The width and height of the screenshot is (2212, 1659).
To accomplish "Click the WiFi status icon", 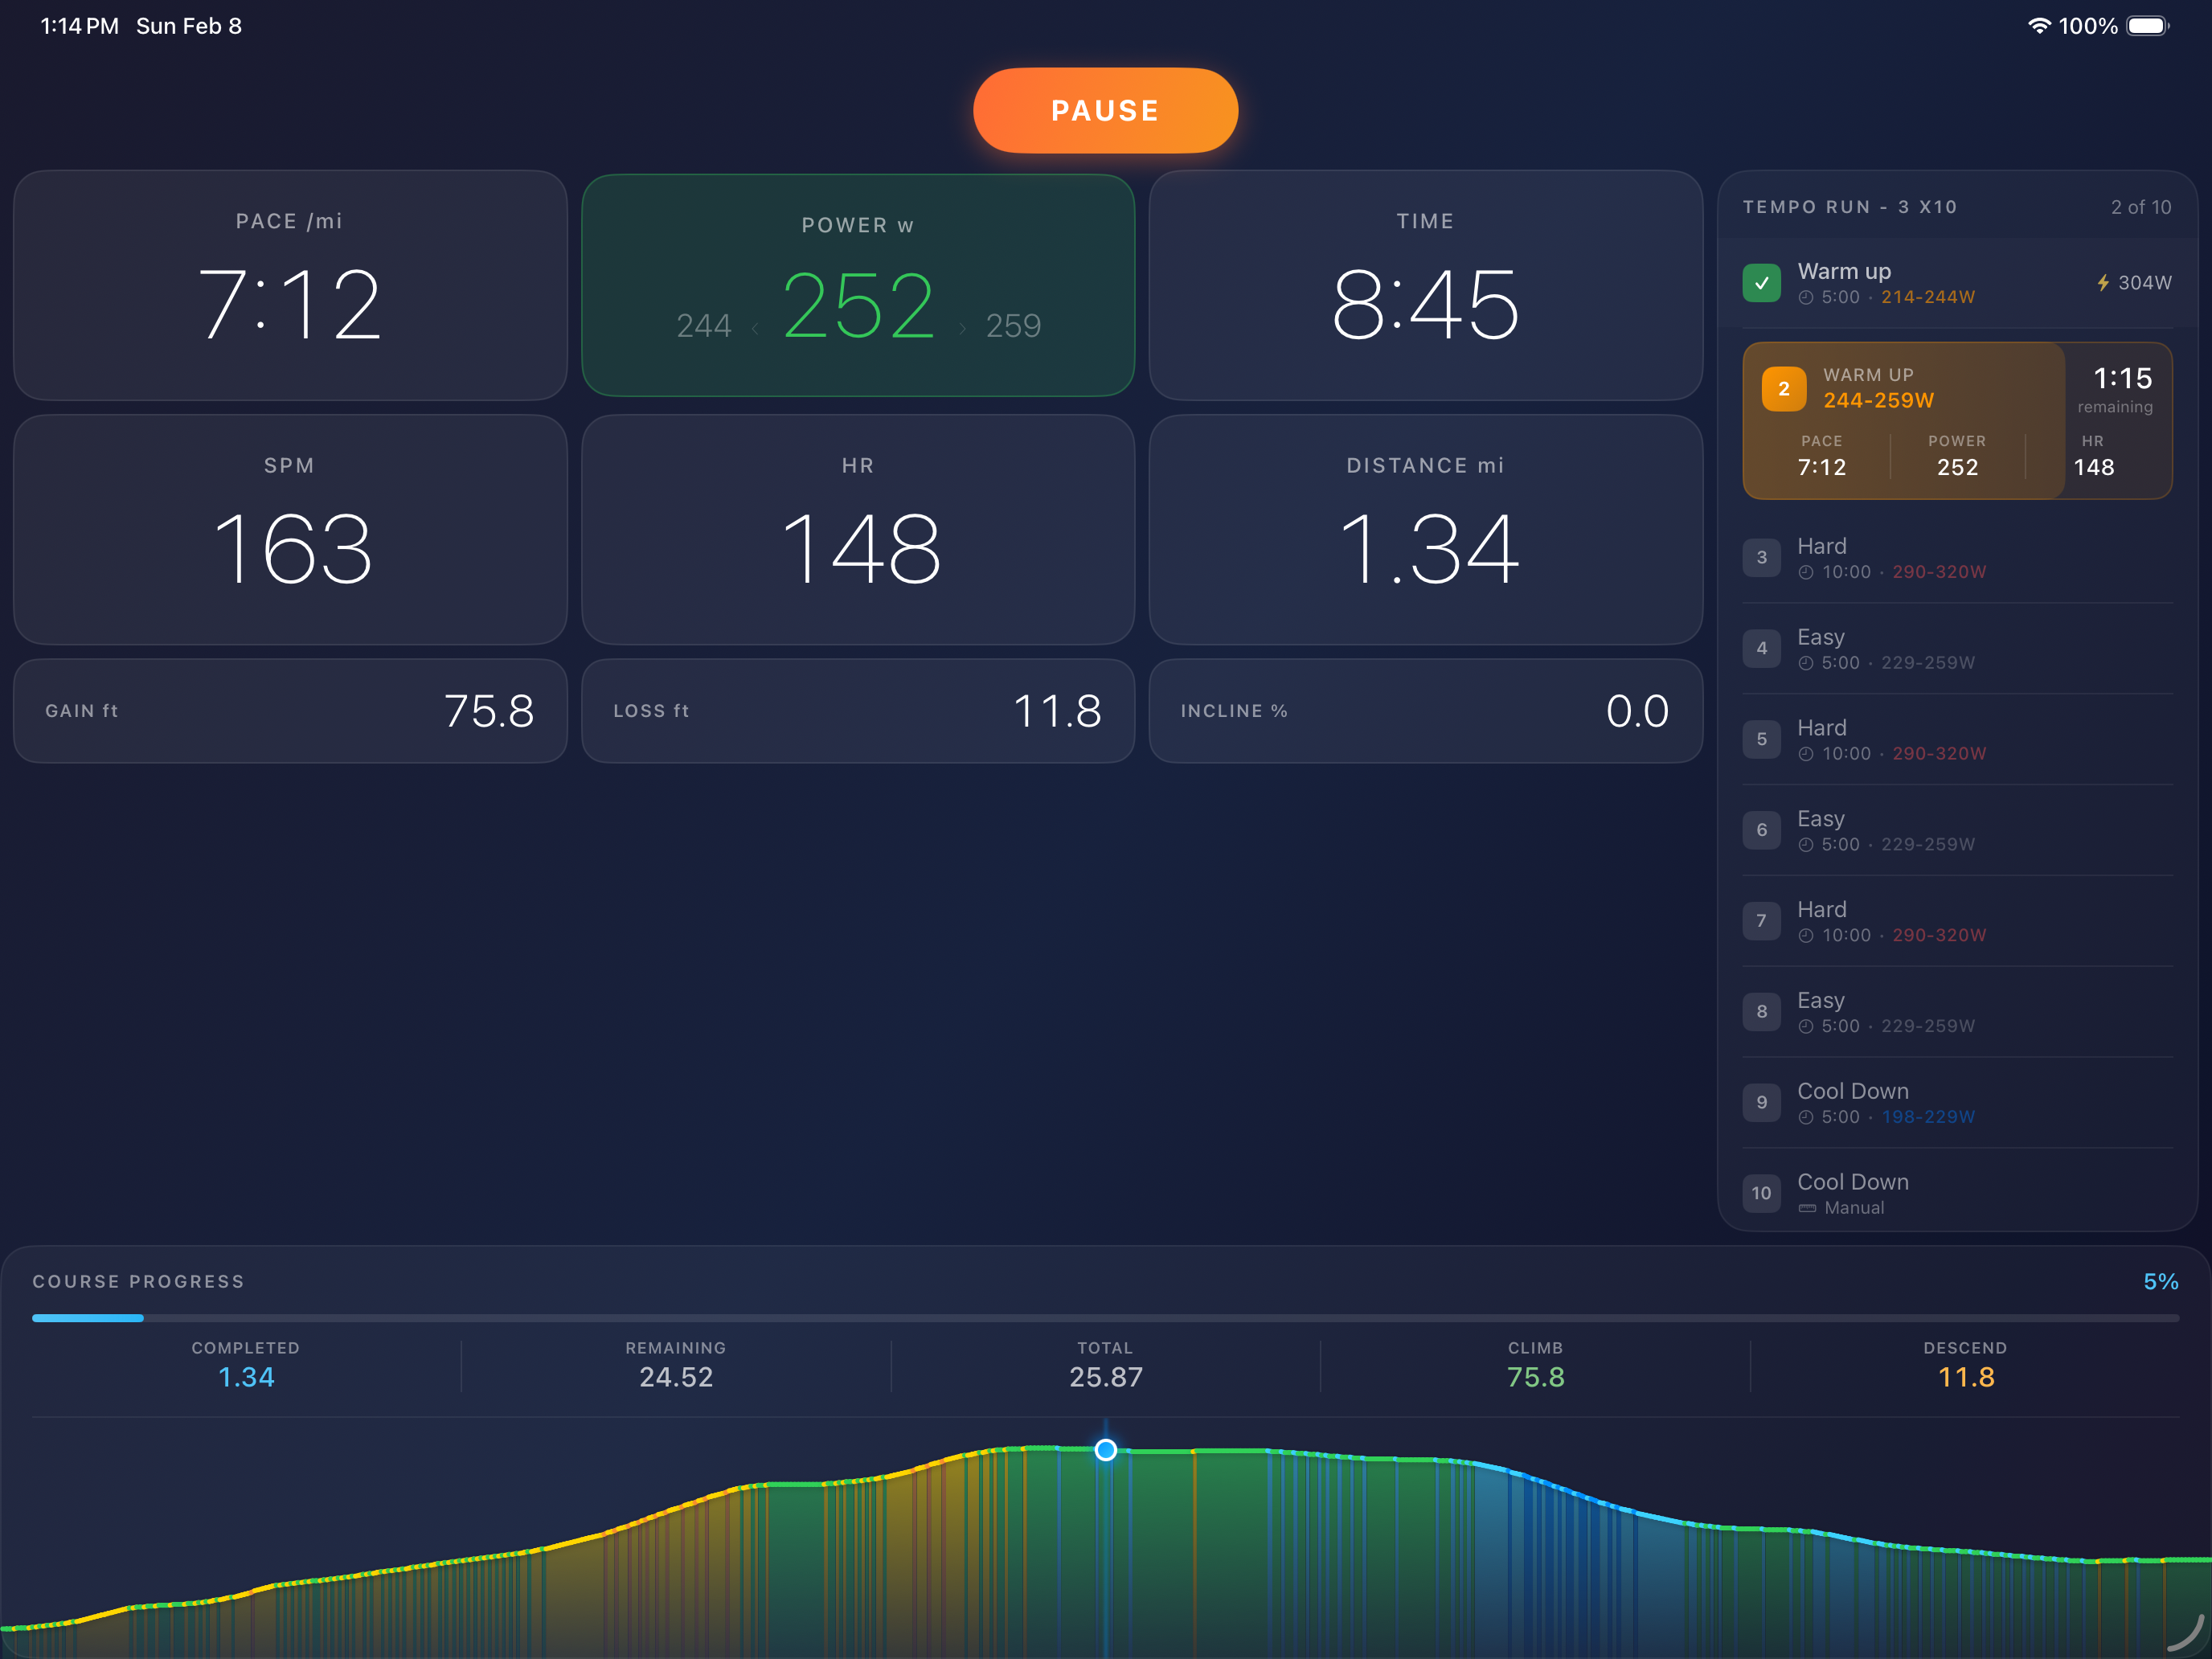I will [2038, 26].
